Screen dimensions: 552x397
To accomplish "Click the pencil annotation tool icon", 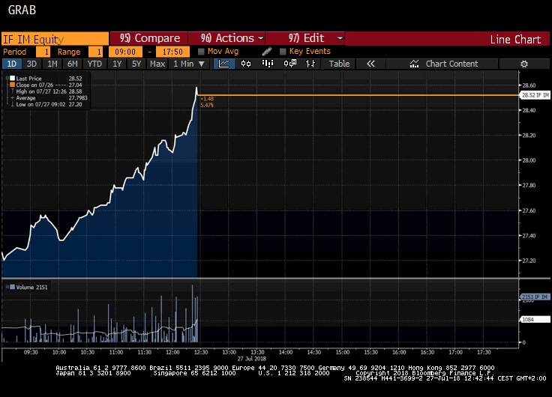I will click(267, 52).
